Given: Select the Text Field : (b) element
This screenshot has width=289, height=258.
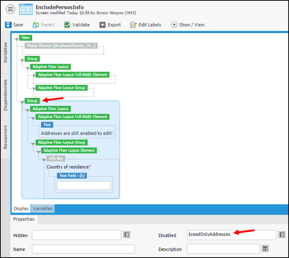Looking at the screenshot, I should [72, 176].
